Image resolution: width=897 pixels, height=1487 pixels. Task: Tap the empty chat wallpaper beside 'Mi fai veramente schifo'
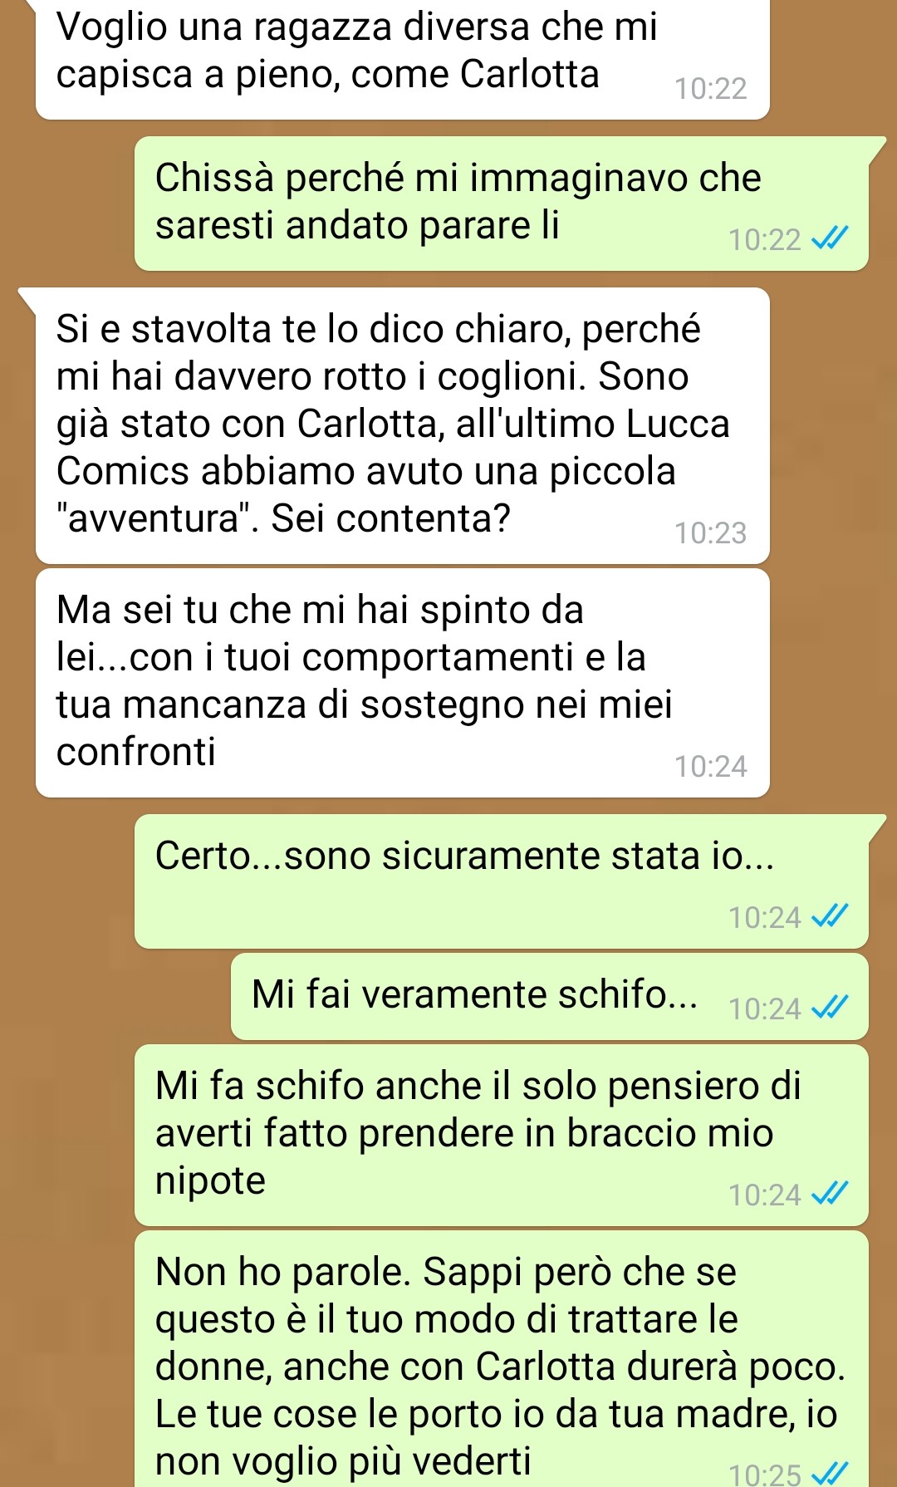tap(116, 996)
